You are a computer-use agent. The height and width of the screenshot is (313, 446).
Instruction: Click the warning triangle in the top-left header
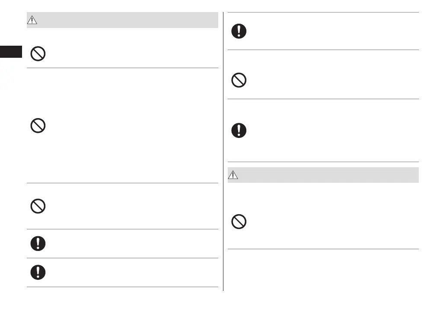33,20
